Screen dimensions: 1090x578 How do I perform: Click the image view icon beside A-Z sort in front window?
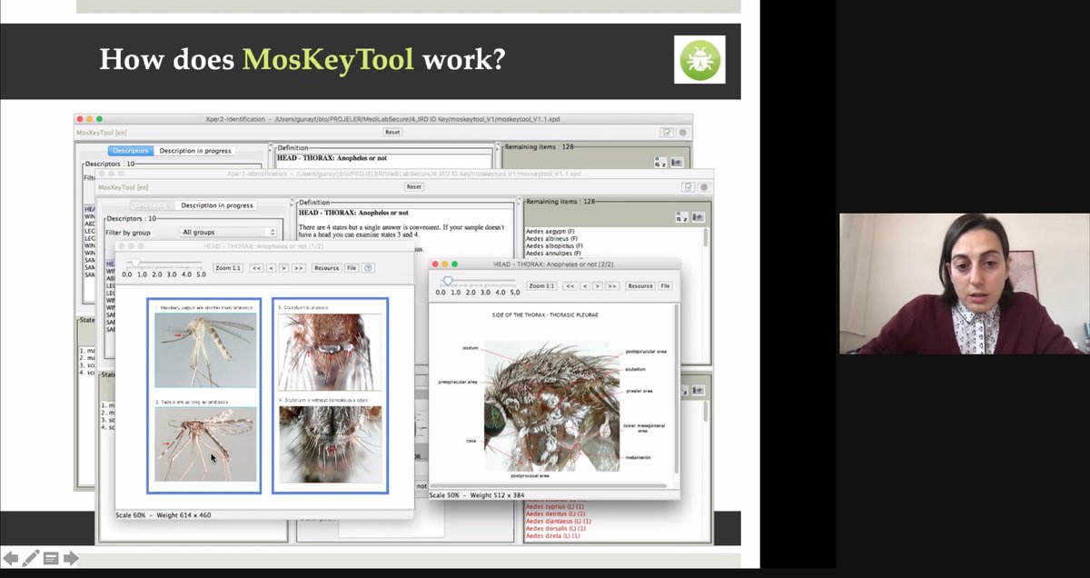pyautogui.click(x=699, y=217)
